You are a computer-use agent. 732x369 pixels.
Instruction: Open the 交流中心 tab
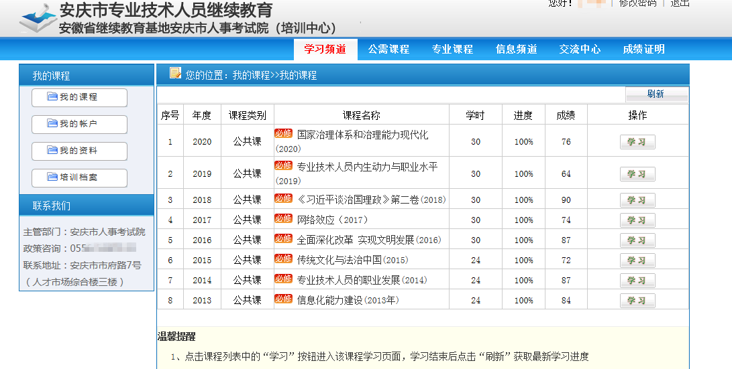[x=580, y=49]
